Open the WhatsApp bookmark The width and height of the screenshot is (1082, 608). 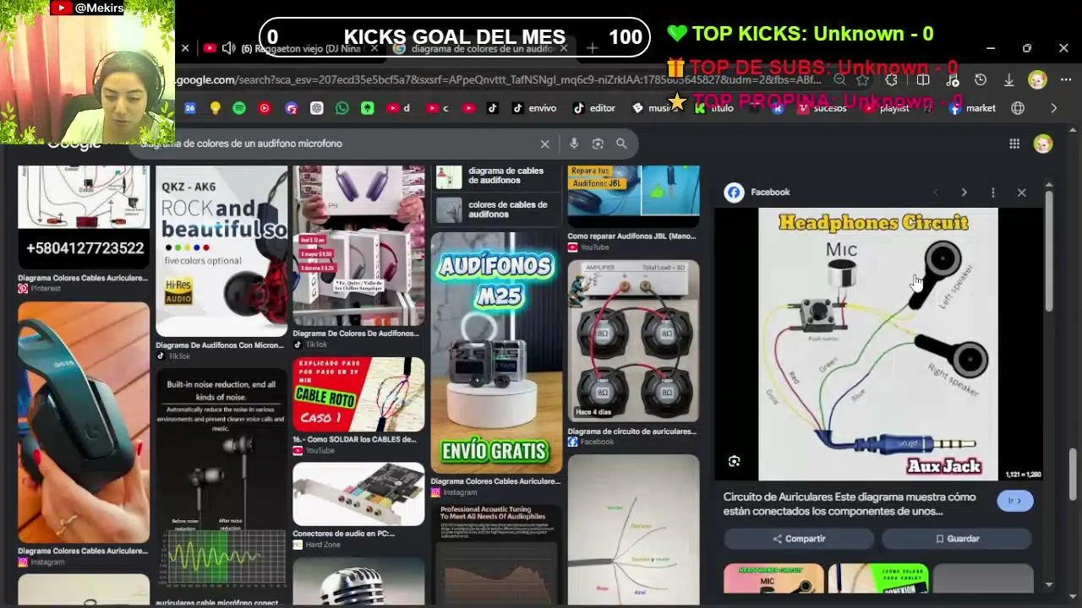(342, 108)
